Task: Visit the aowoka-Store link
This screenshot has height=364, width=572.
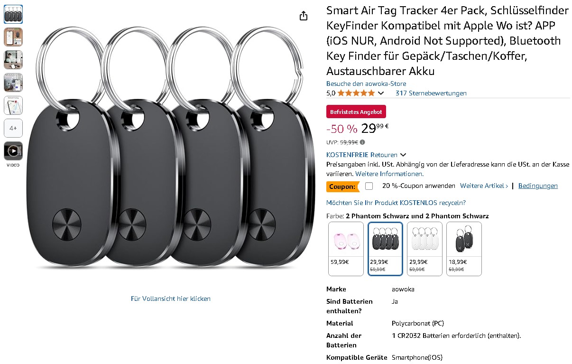Action: pos(366,84)
